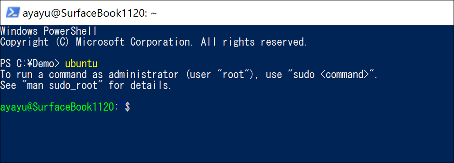This screenshot has width=454, height=163.
Task: Click the "Copyright" word in the terminal
Action: click(x=24, y=42)
